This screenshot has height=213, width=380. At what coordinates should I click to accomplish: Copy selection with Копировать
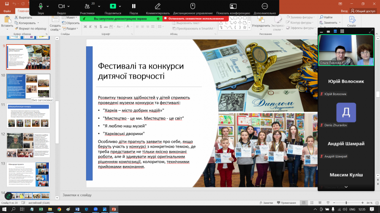click(x=25, y=23)
